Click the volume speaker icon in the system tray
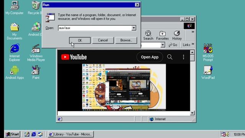Viewport: 245px width, 138px height. click(227, 134)
